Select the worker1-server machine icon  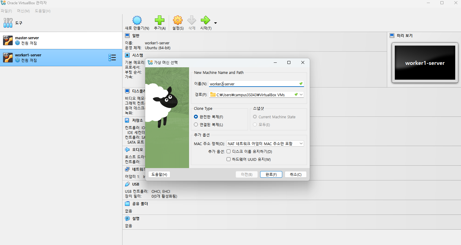8,58
